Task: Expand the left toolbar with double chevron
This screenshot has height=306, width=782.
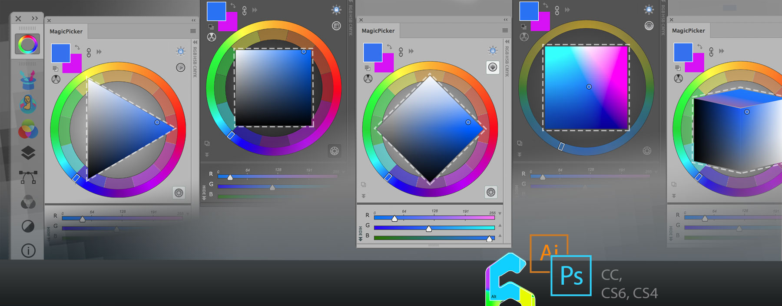Action: click(x=35, y=18)
